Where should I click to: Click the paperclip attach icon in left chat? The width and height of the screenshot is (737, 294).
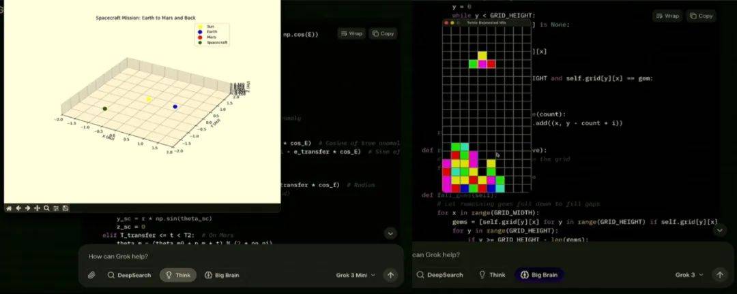point(91,275)
